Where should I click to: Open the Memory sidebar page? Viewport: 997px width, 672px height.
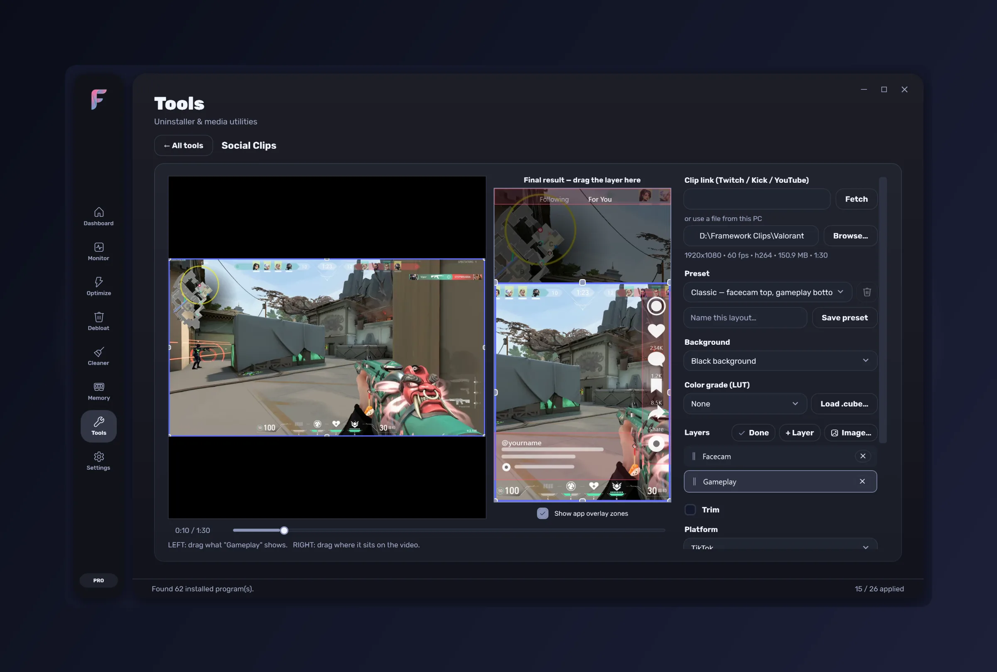98,391
